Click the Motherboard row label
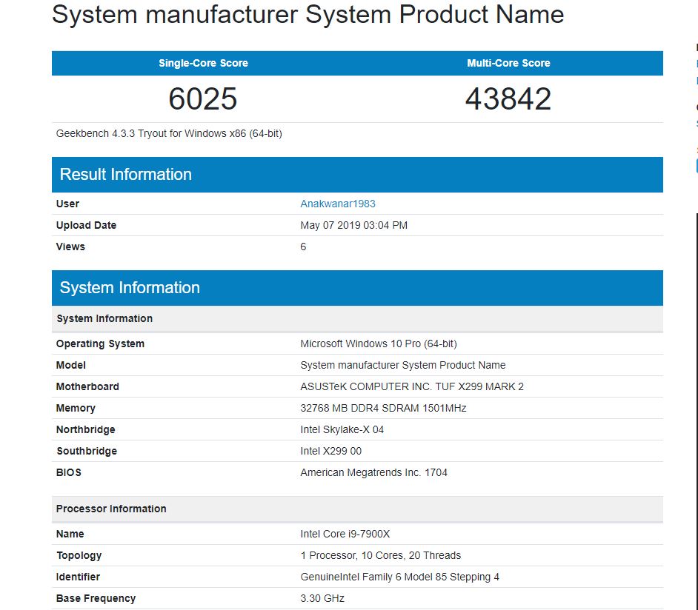Screen dimensions: 698x610 (x=87, y=387)
